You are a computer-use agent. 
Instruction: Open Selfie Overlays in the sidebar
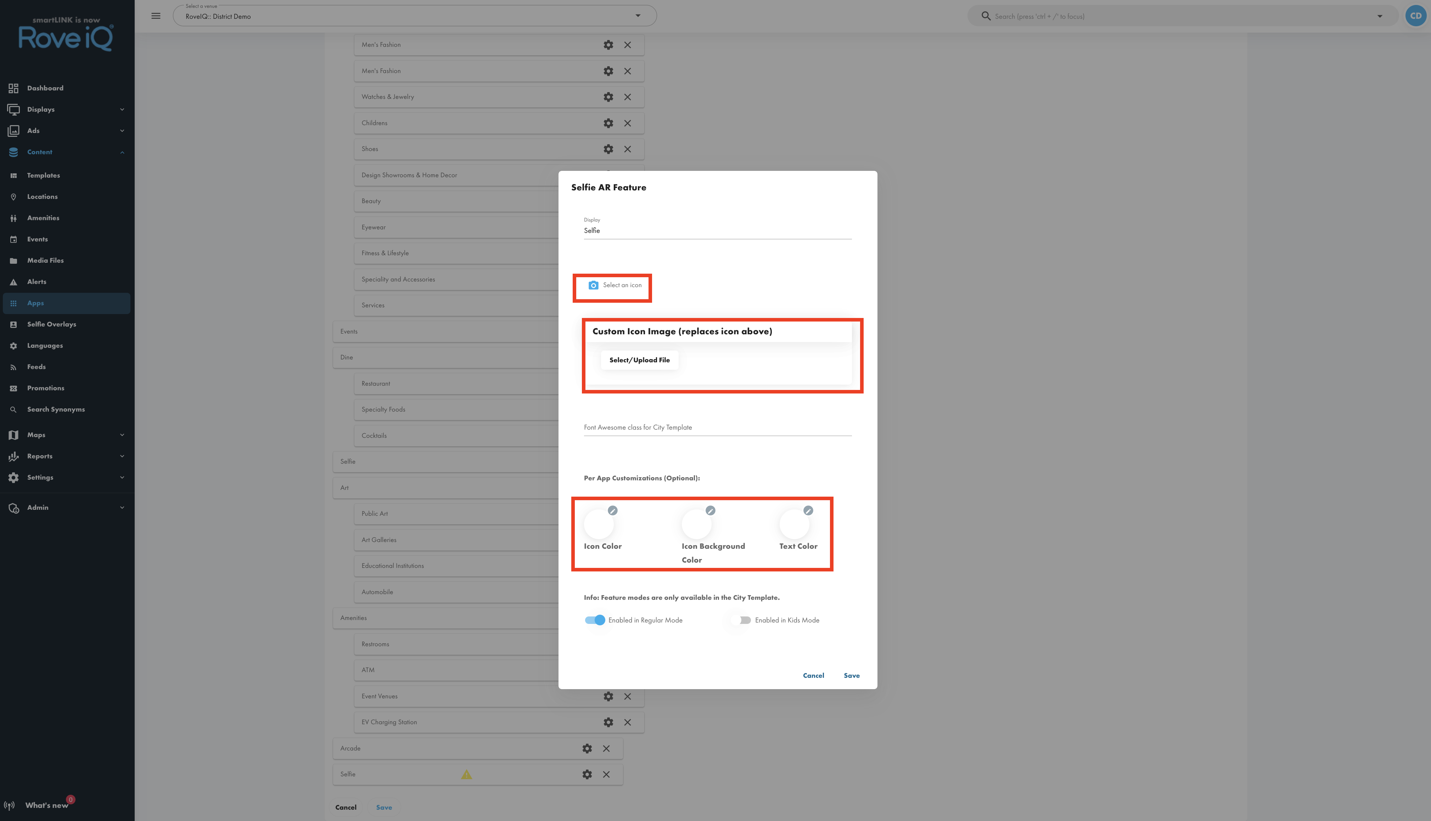pyautogui.click(x=67, y=324)
